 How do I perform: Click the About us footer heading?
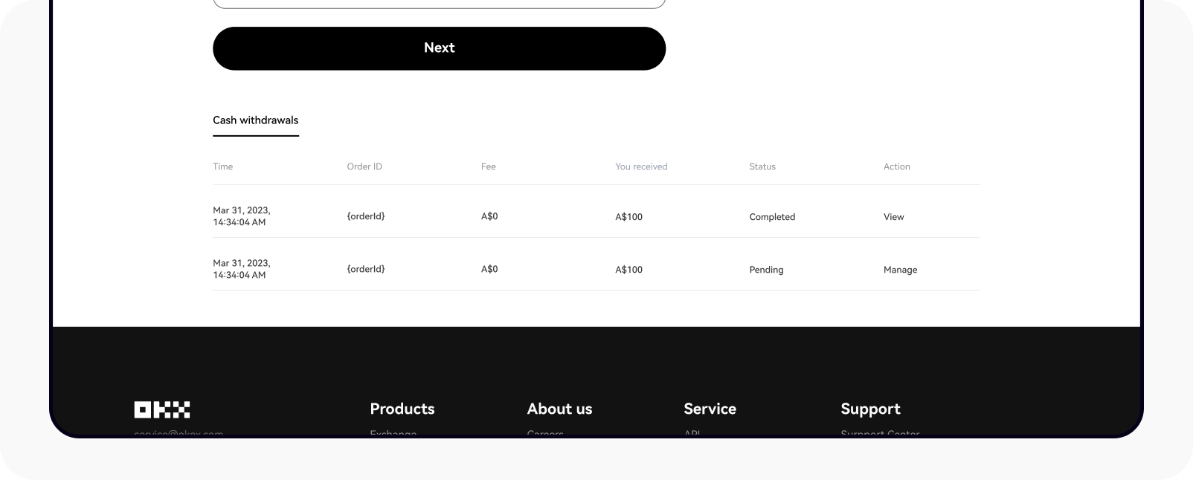559,409
